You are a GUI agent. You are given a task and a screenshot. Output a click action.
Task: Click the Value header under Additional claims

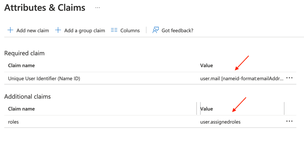[206, 109]
